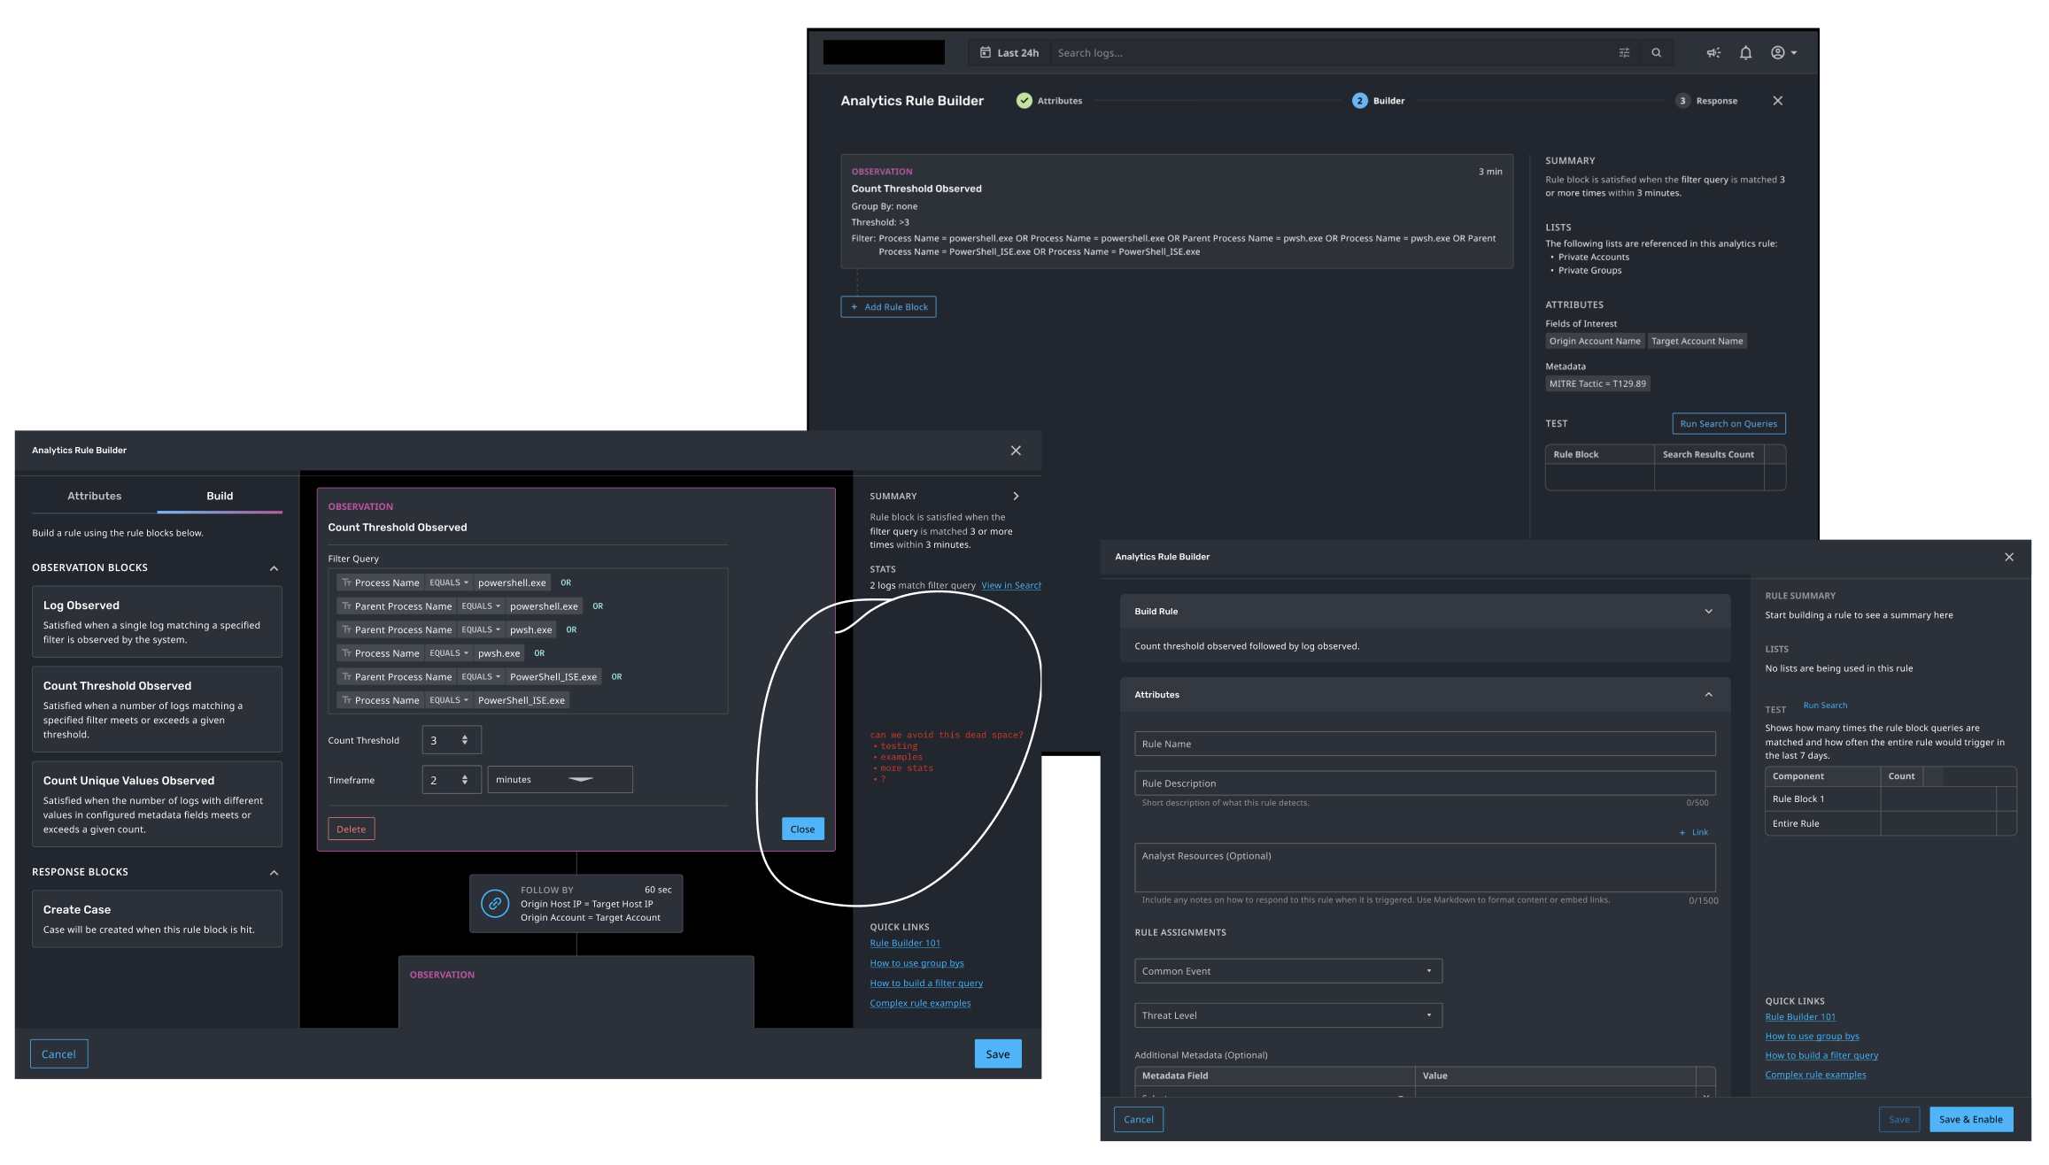
Task: Open EQUALS operator for Parent Process Name PowerShell_ISE.exe
Action: point(481,676)
